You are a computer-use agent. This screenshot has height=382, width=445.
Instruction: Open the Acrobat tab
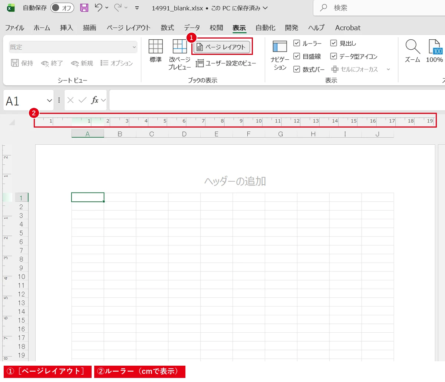[x=348, y=28]
